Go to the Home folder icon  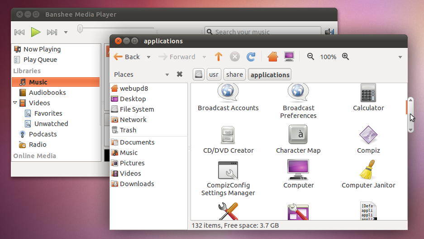click(x=272, y=57)
